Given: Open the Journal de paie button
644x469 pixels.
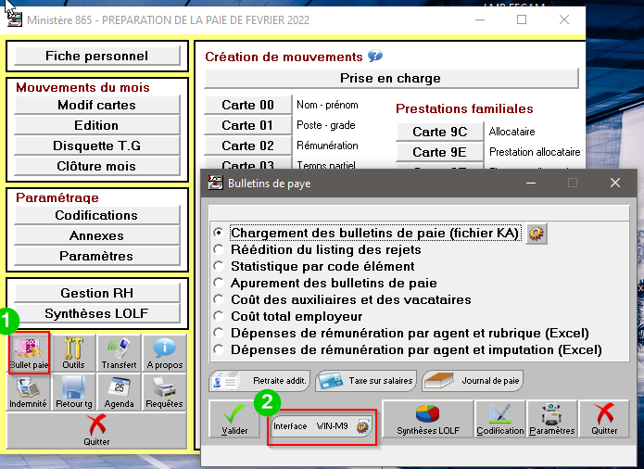Looking at the screenshot, I should tap(473, 380).
